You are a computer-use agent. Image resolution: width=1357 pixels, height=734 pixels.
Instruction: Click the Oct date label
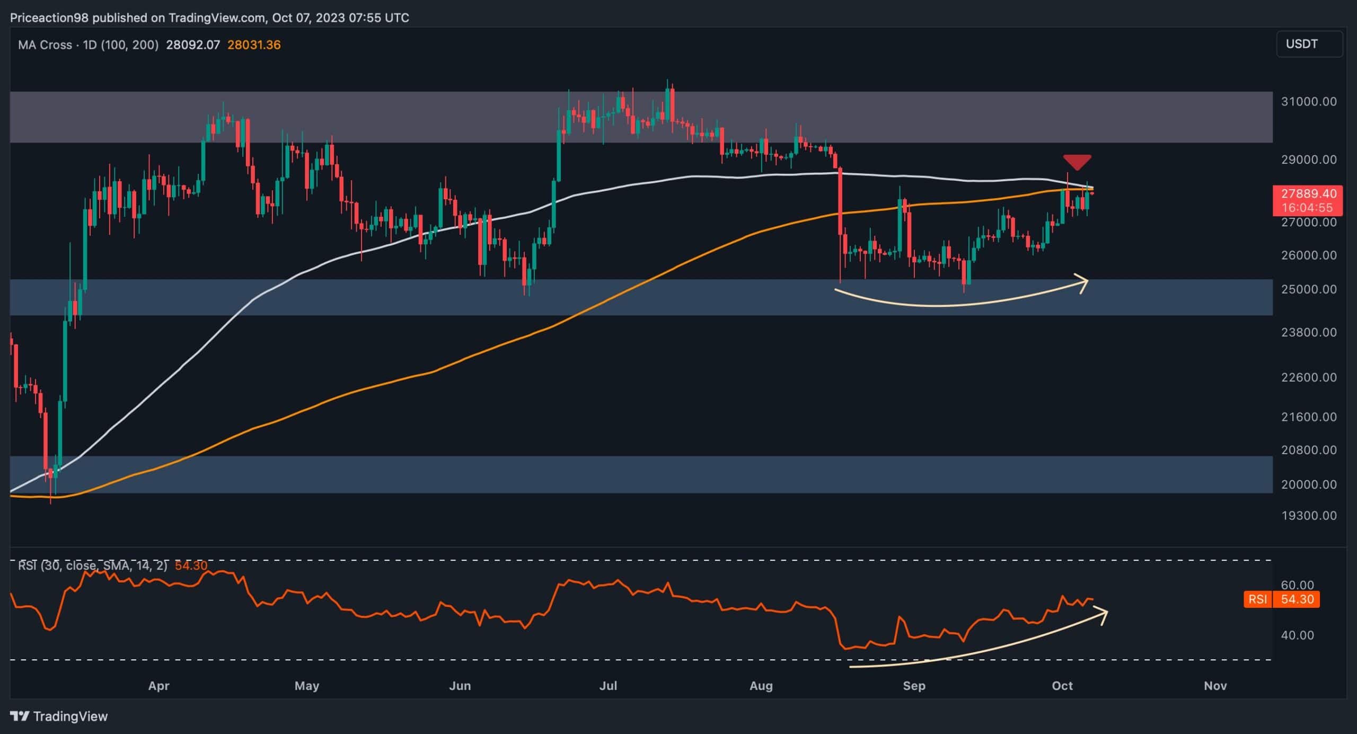1062,686
